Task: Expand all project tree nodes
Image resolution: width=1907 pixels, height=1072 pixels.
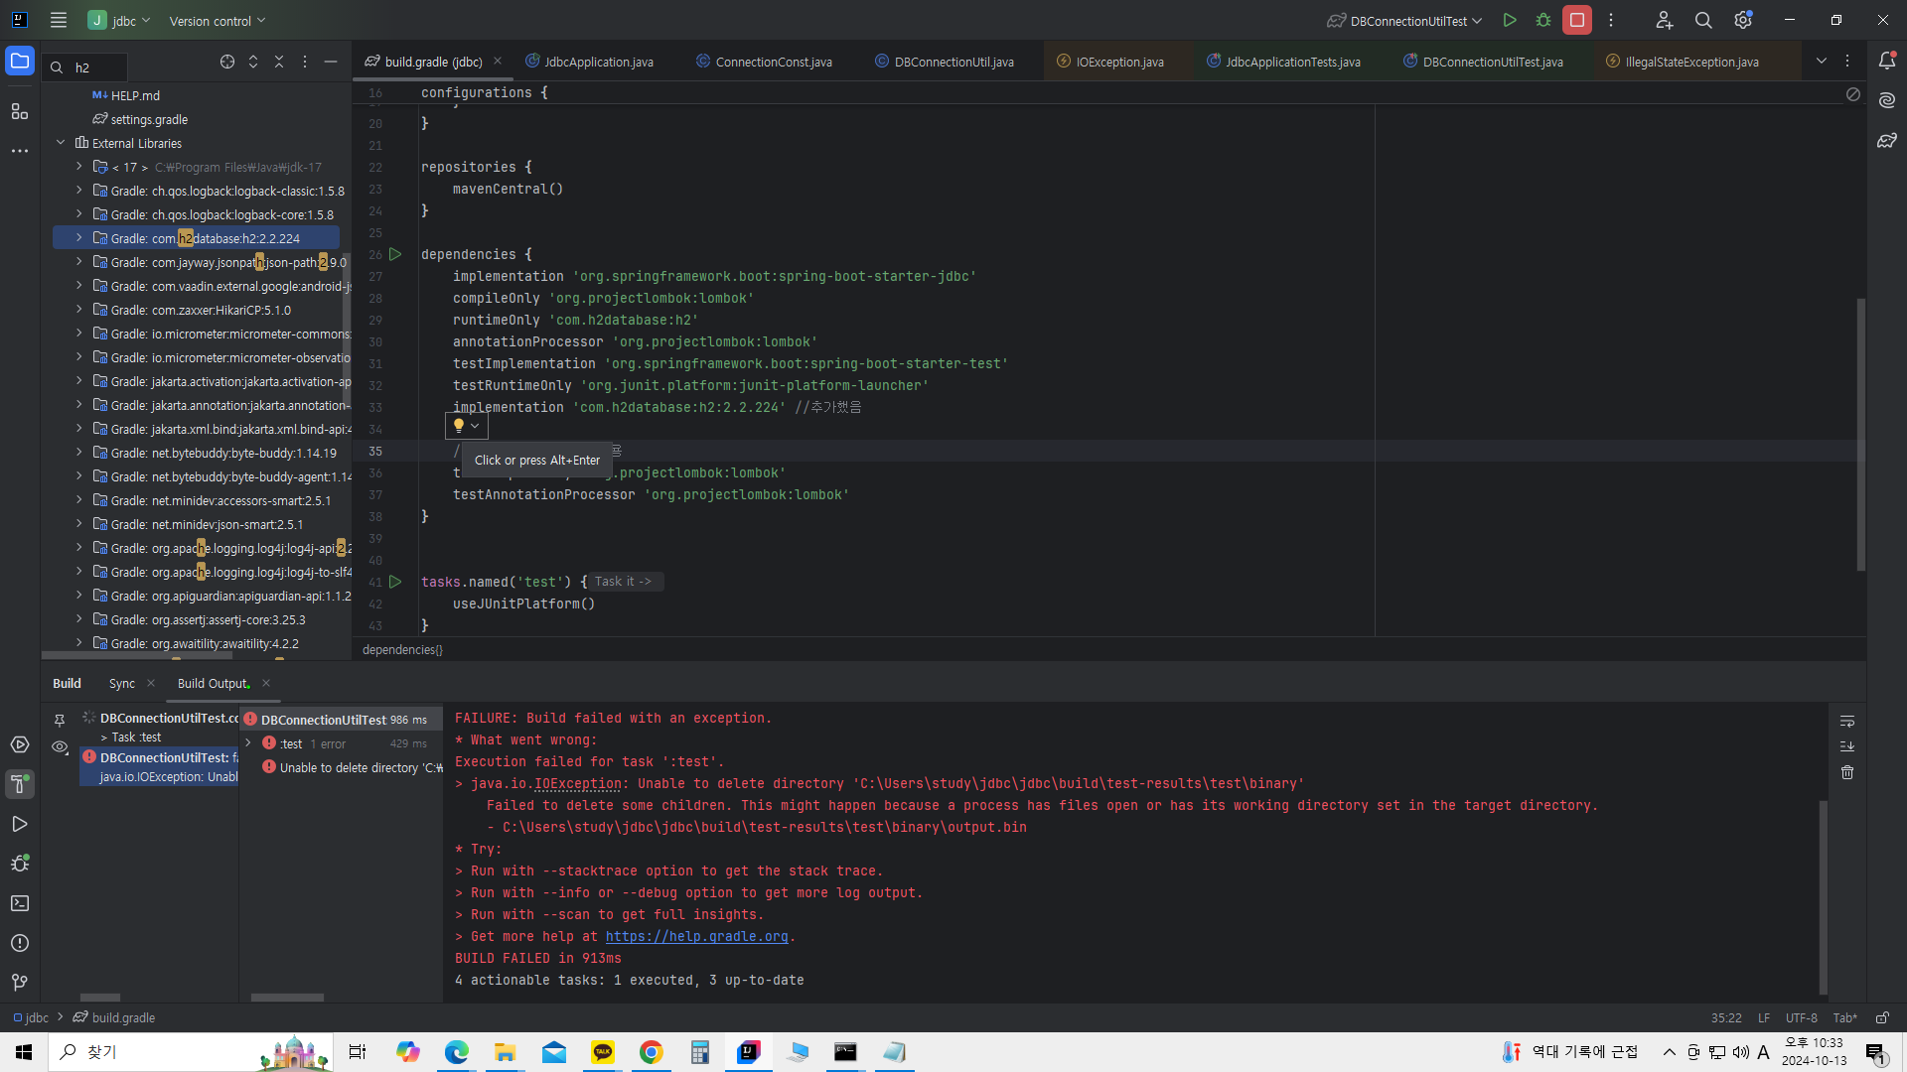Action: [x=253, y=62]
